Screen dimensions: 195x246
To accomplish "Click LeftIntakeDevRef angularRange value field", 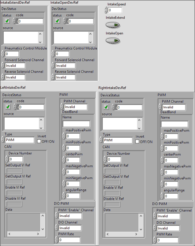I will (73, 196).
